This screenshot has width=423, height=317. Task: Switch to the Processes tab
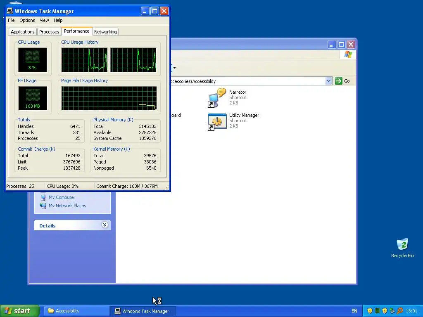(x=49, y=32)
